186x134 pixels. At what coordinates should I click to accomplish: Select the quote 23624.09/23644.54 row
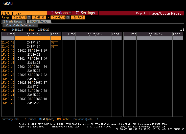click(32, 66)
